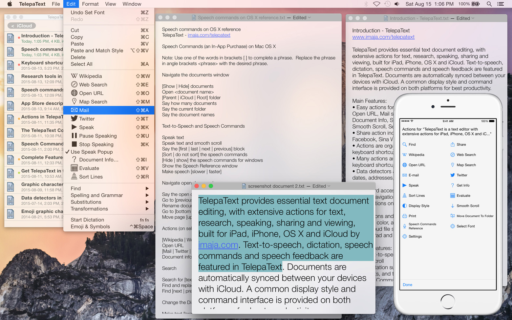Screen dimensions: 512x320
Task: Open imaja.com/telepatext link in Speech commands window
Action: pos(209,35)
